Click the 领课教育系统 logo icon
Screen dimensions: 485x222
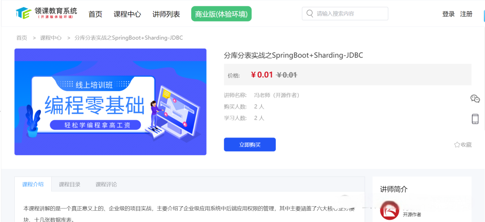click(23, 13)
